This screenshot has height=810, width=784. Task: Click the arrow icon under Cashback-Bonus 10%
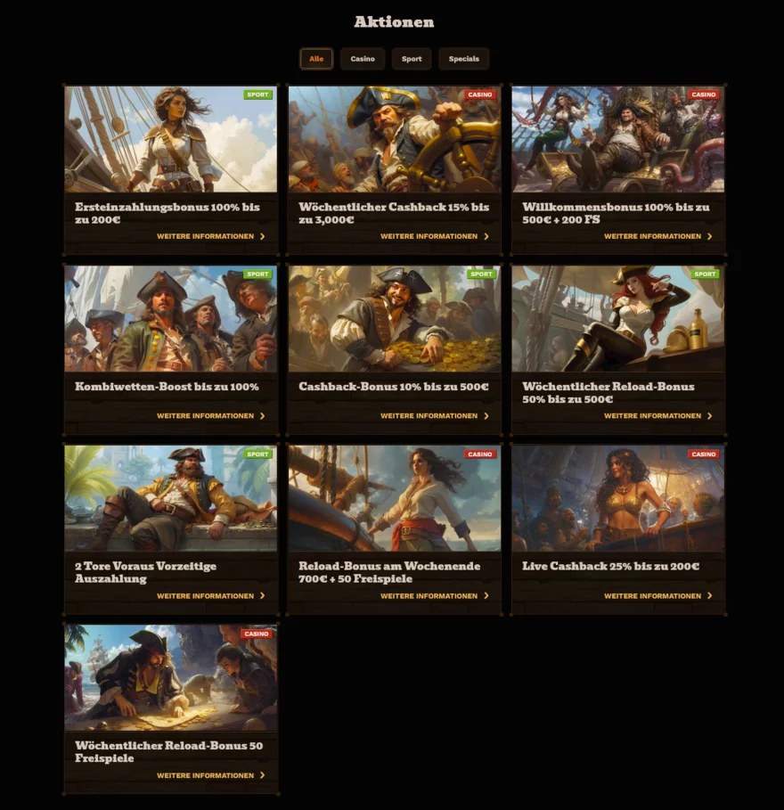486,416
